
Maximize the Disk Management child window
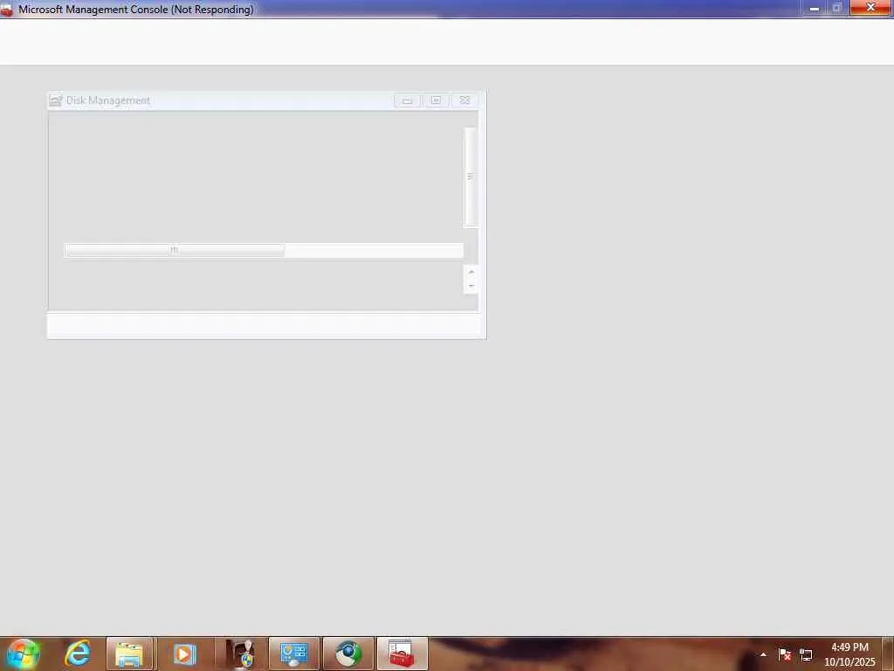pos(436,100)
